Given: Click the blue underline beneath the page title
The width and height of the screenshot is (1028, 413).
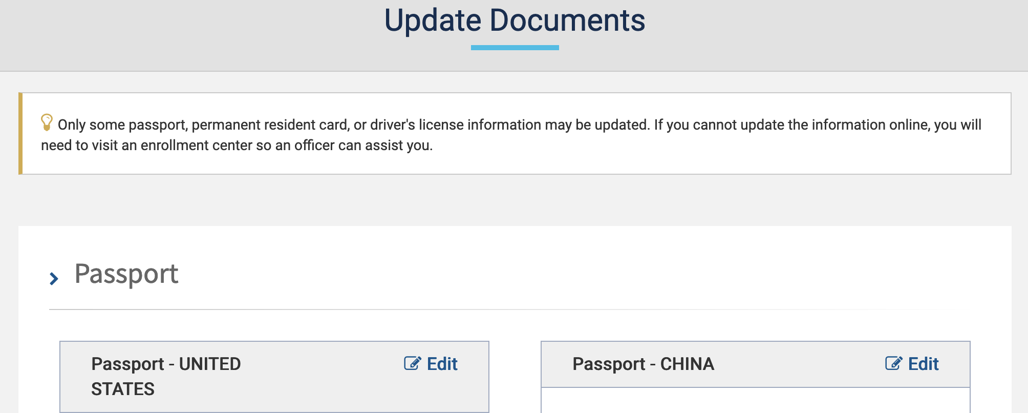Looking at the screenshot, I should click(x=515, y=48).
